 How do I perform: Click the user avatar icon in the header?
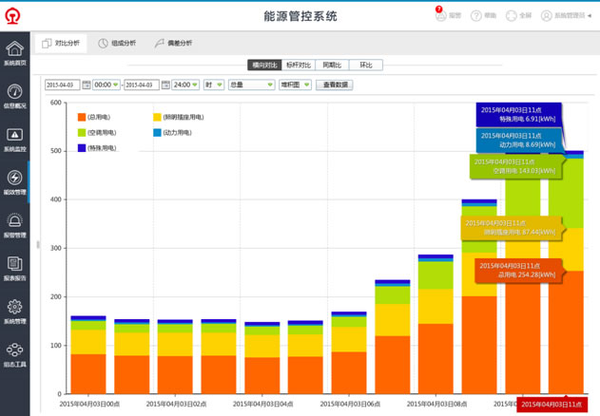tap(547, 16)
